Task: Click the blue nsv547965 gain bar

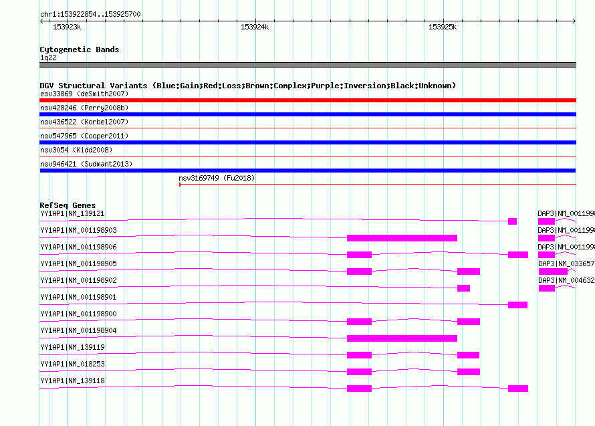Action: pos(308,142)
